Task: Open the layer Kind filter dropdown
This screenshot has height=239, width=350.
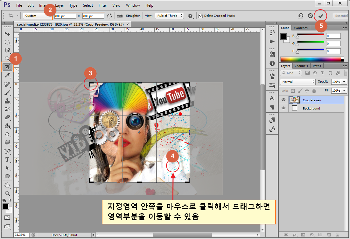Action: point(291,73)
